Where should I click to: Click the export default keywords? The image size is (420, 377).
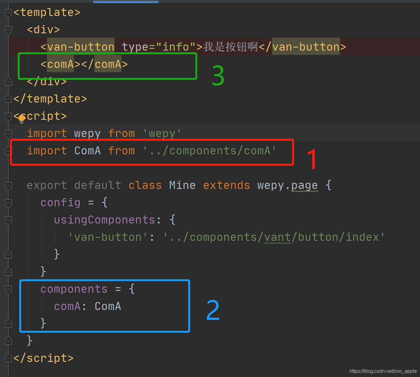(x=74, y=185)
